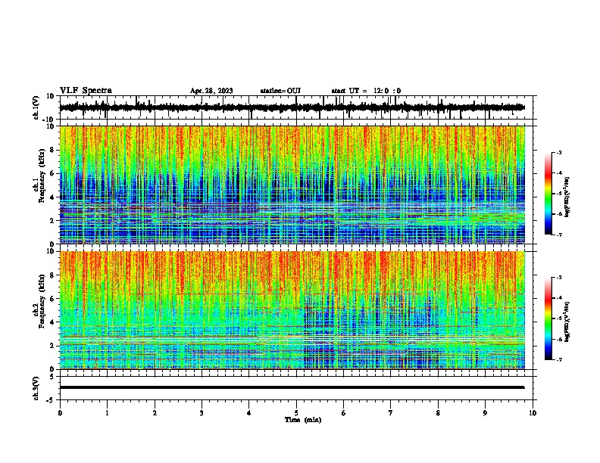Viewport: 600px width, 463px height.
Task: Click the ch.2 frequency spectrogram panel
Action: click(292, 310)
